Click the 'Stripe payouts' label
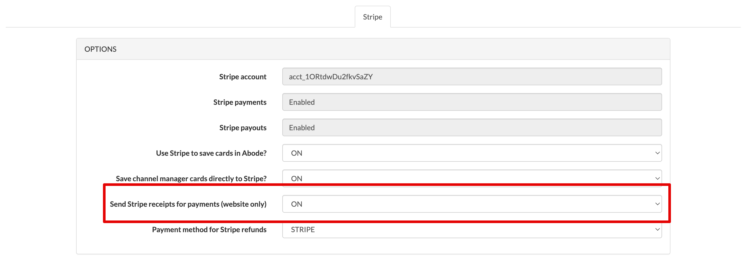The width and height of the screenshot is (746, 260). [x=243, y=128]
